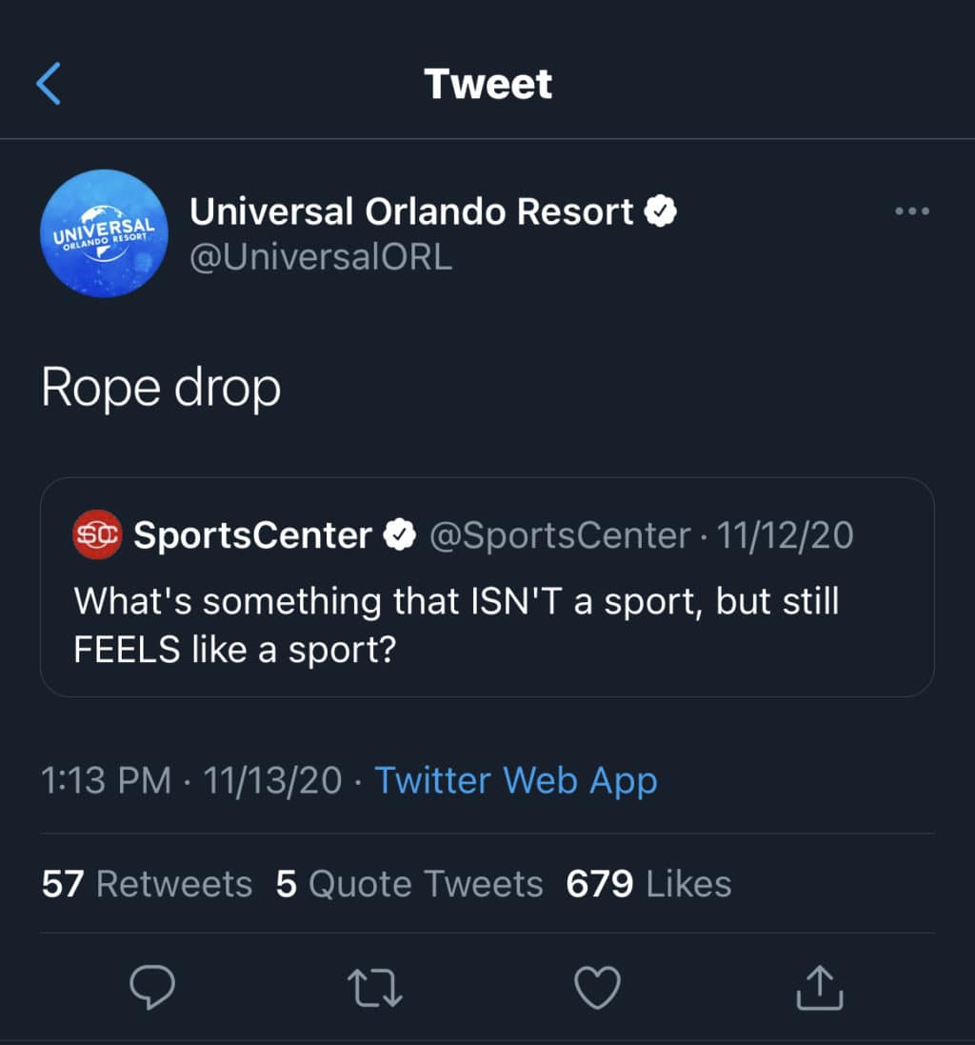Retweet using the retweet arrows icon
975x1045 pixels.
point(375,988)
